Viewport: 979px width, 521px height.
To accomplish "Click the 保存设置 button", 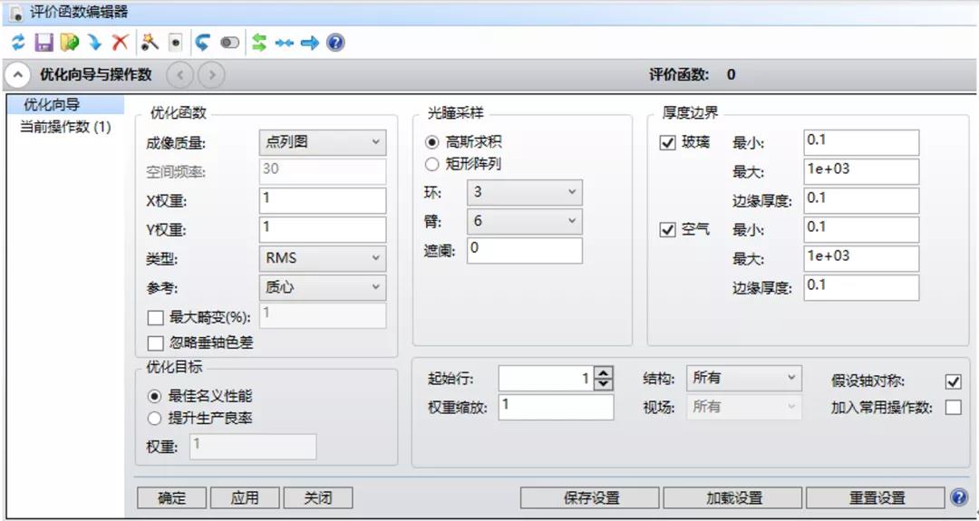I will [590, 498].
